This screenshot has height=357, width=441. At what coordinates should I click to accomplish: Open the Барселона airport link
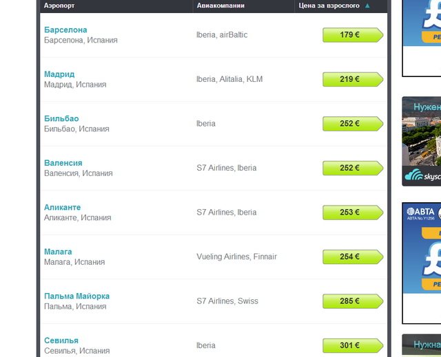coord(65,30)
